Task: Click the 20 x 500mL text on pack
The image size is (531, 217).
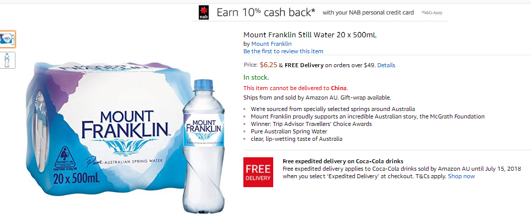Action: coord(77,178)
